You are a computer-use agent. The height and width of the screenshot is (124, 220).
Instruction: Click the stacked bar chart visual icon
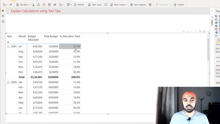pos(216,16)
